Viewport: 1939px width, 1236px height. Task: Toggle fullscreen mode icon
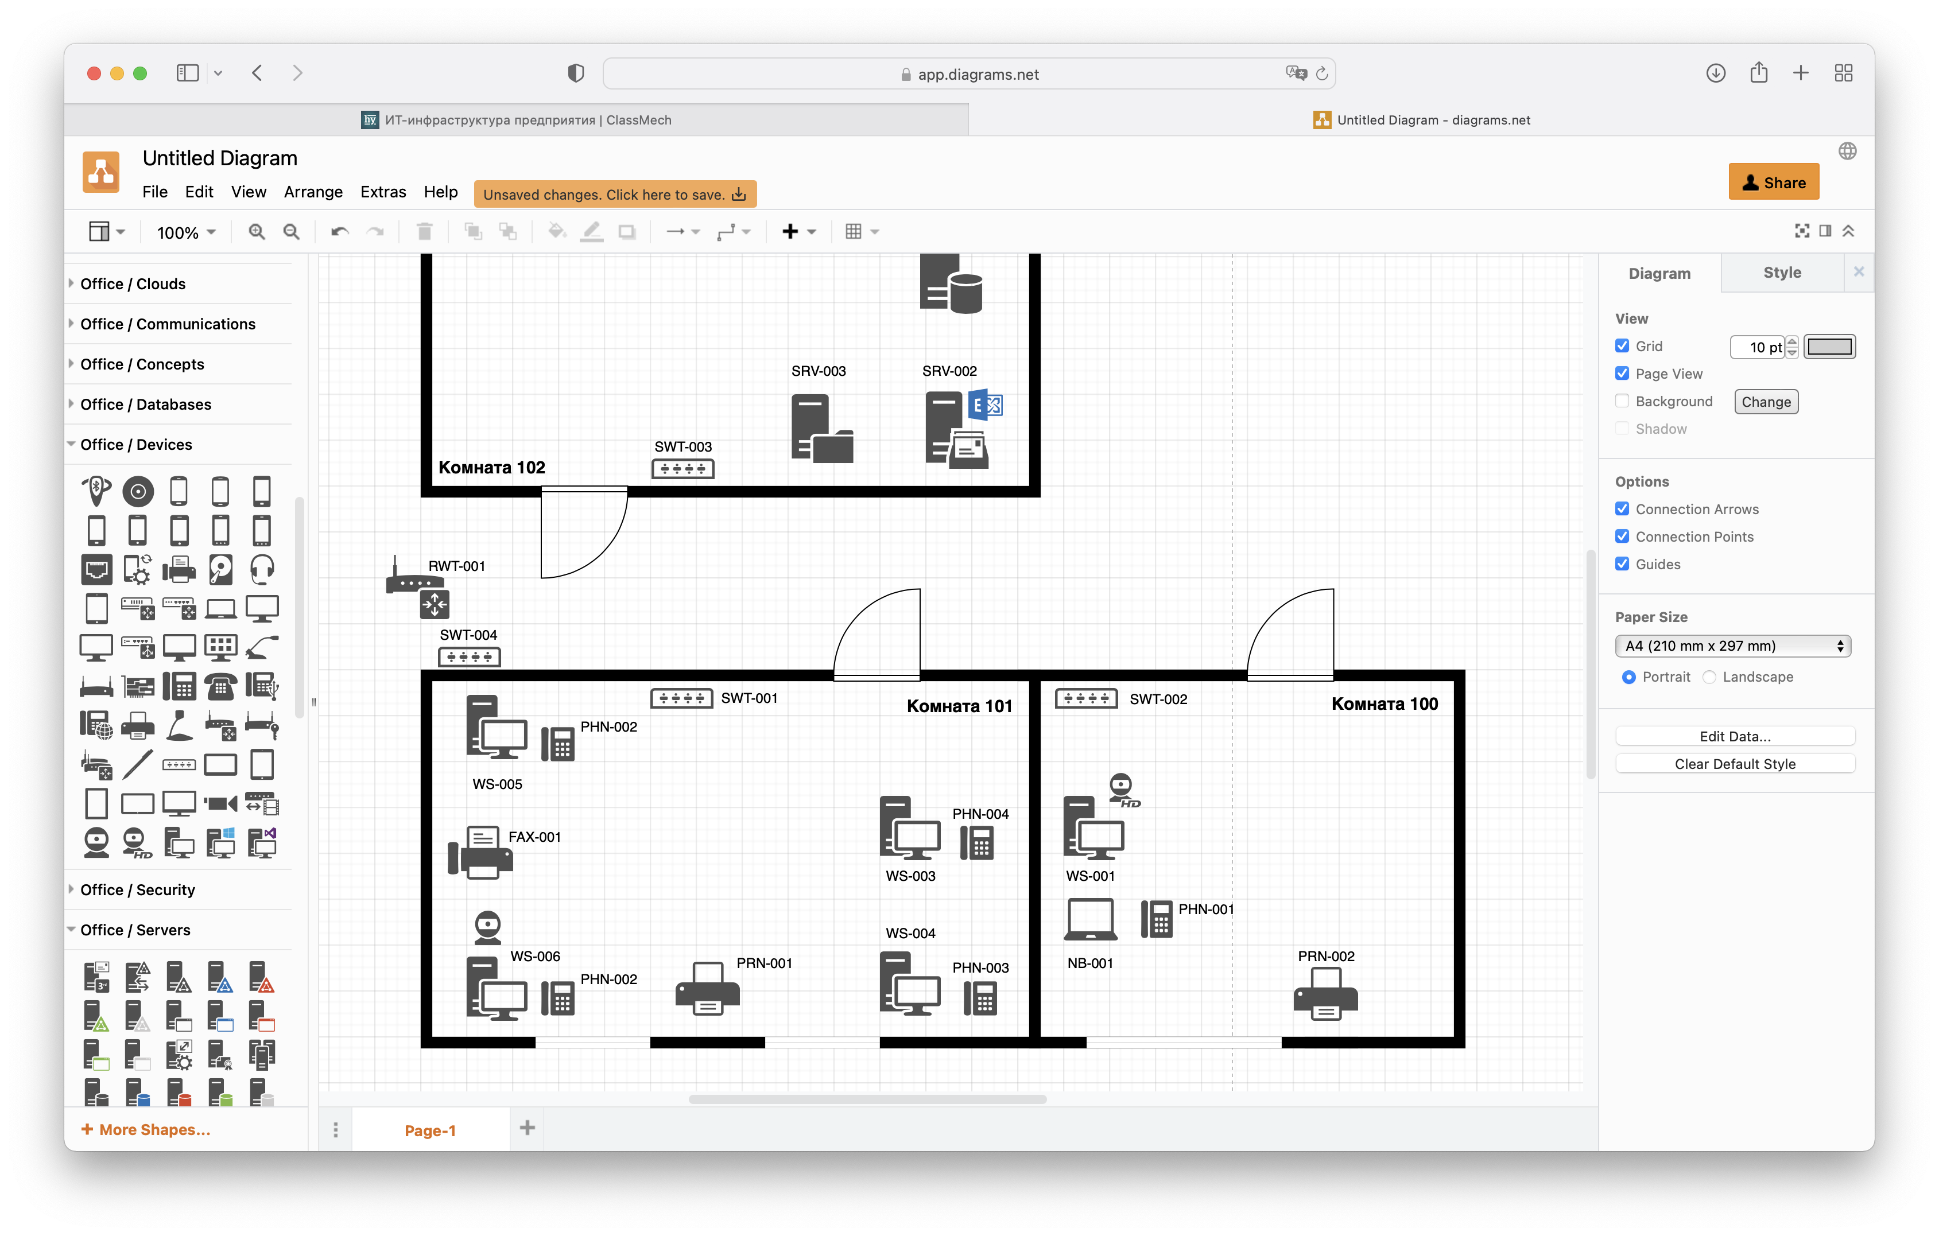(1802, 231)
